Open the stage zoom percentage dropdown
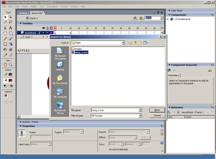This screenshot has width=216, height=159. [x=162, y=18]
